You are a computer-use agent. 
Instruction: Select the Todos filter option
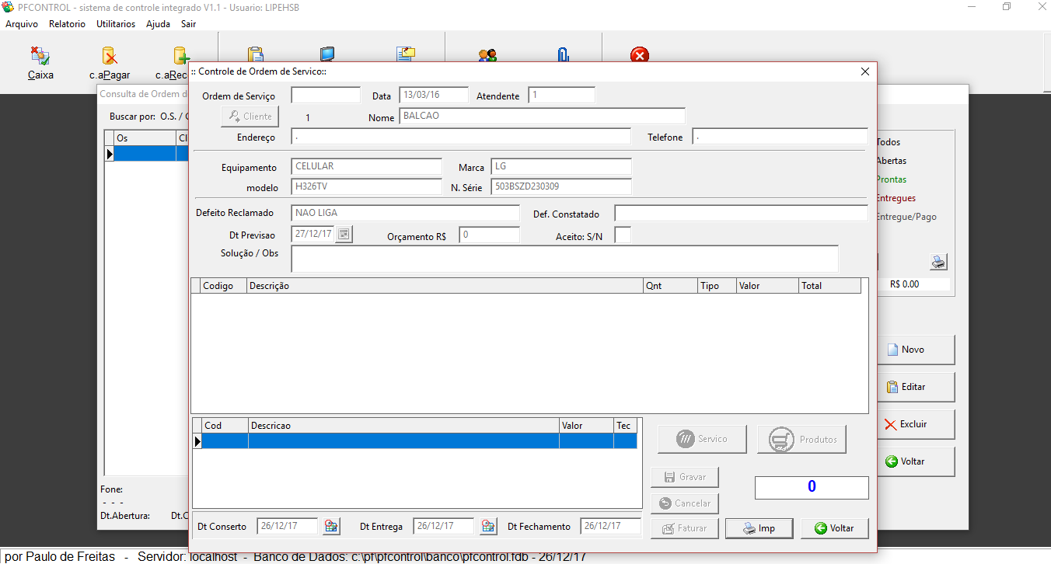[889, 142]
